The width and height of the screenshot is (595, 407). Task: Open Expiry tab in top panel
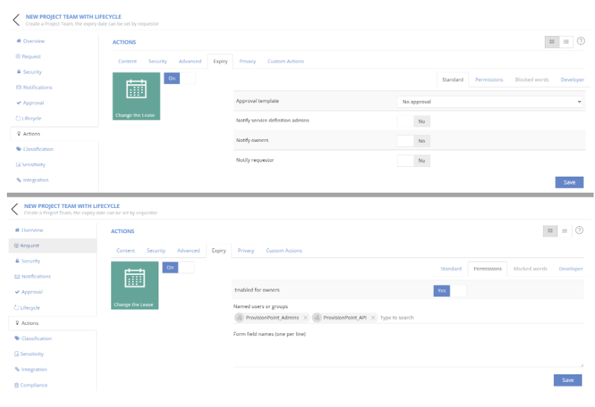pos(220,61)
